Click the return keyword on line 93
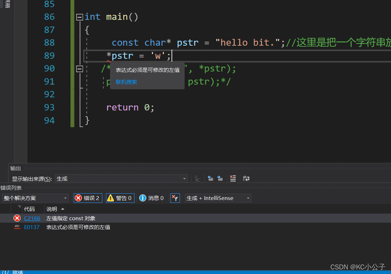This screenshot has height=274, width=391. [x=122, y=108]
